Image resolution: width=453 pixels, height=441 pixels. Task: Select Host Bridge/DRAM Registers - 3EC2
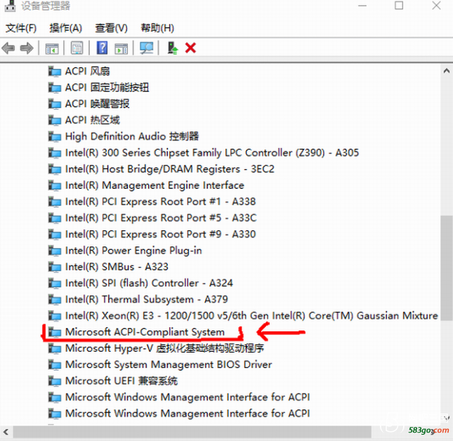[x=169, y=169]
